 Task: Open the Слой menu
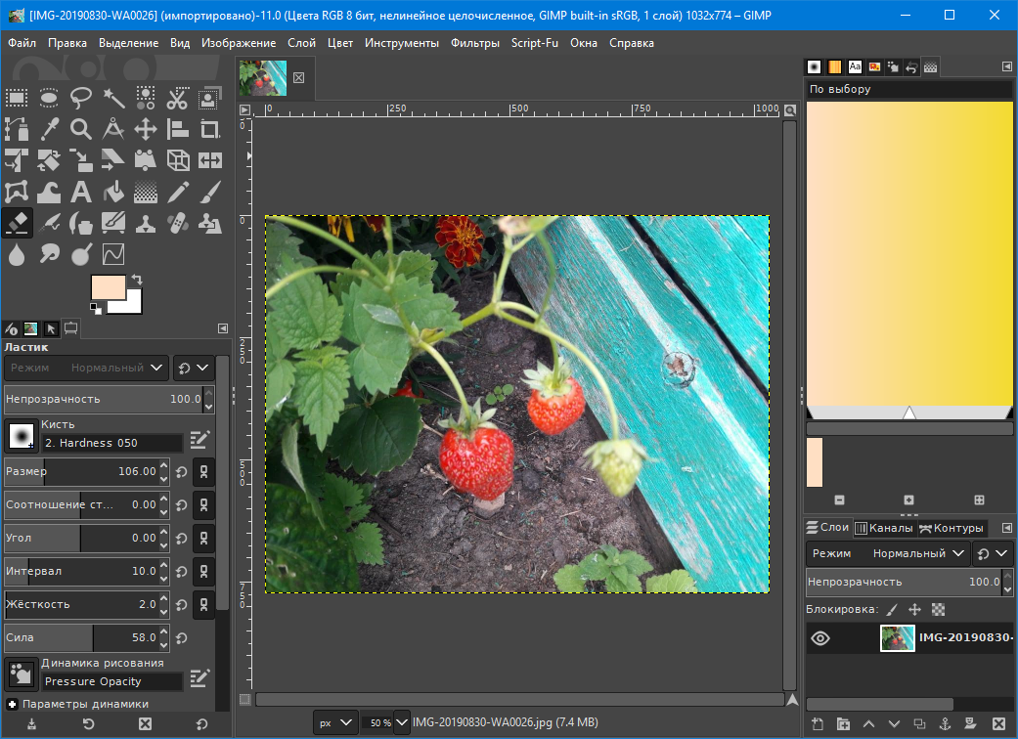point(301,43)
